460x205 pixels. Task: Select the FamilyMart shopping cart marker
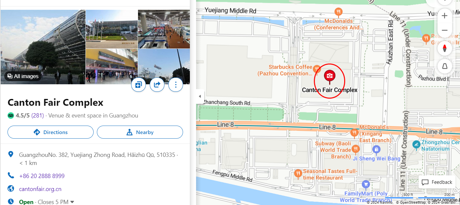pos(366,184)
